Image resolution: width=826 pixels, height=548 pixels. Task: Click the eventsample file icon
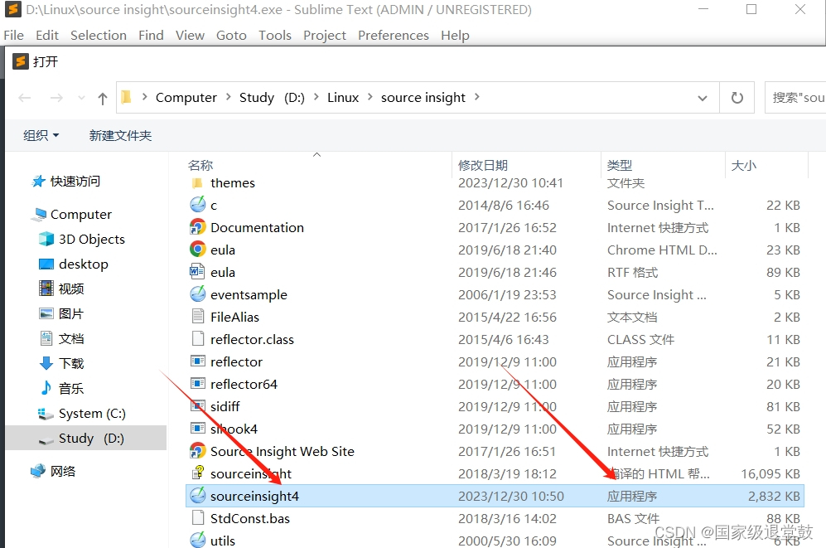click(x=197, y=294)
